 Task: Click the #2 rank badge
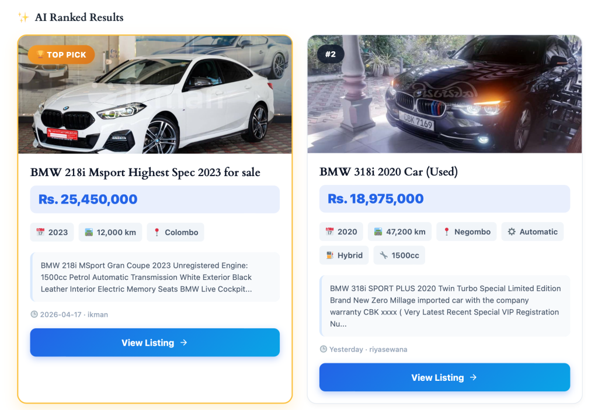point(331,54)
